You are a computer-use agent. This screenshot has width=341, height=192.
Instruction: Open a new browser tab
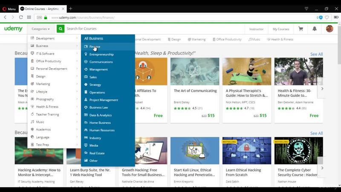tap(70, 9)
